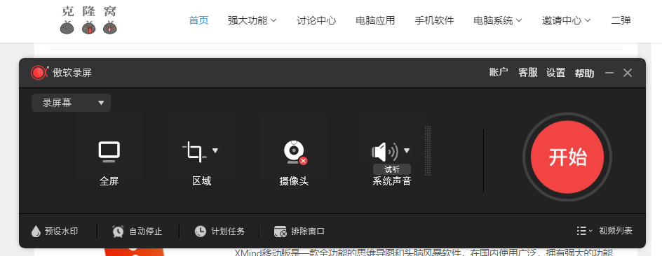This screenshot has width=662, height=256.
Task: Open the 讨论中心 website tab
Action: [316, 20]
